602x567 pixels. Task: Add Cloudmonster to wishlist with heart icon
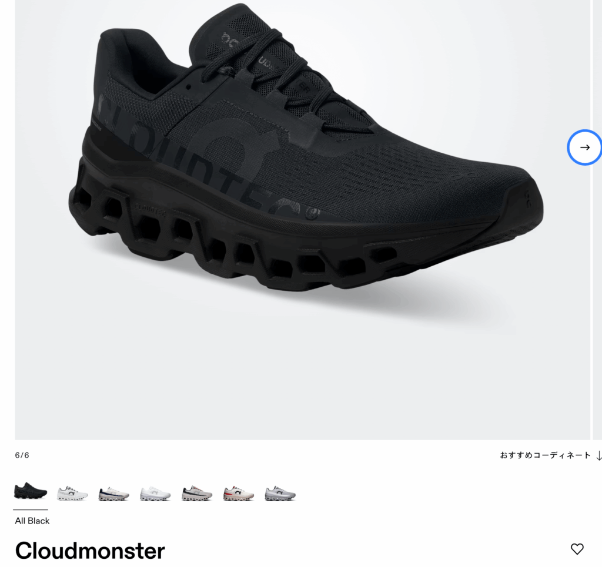point(577,549)
